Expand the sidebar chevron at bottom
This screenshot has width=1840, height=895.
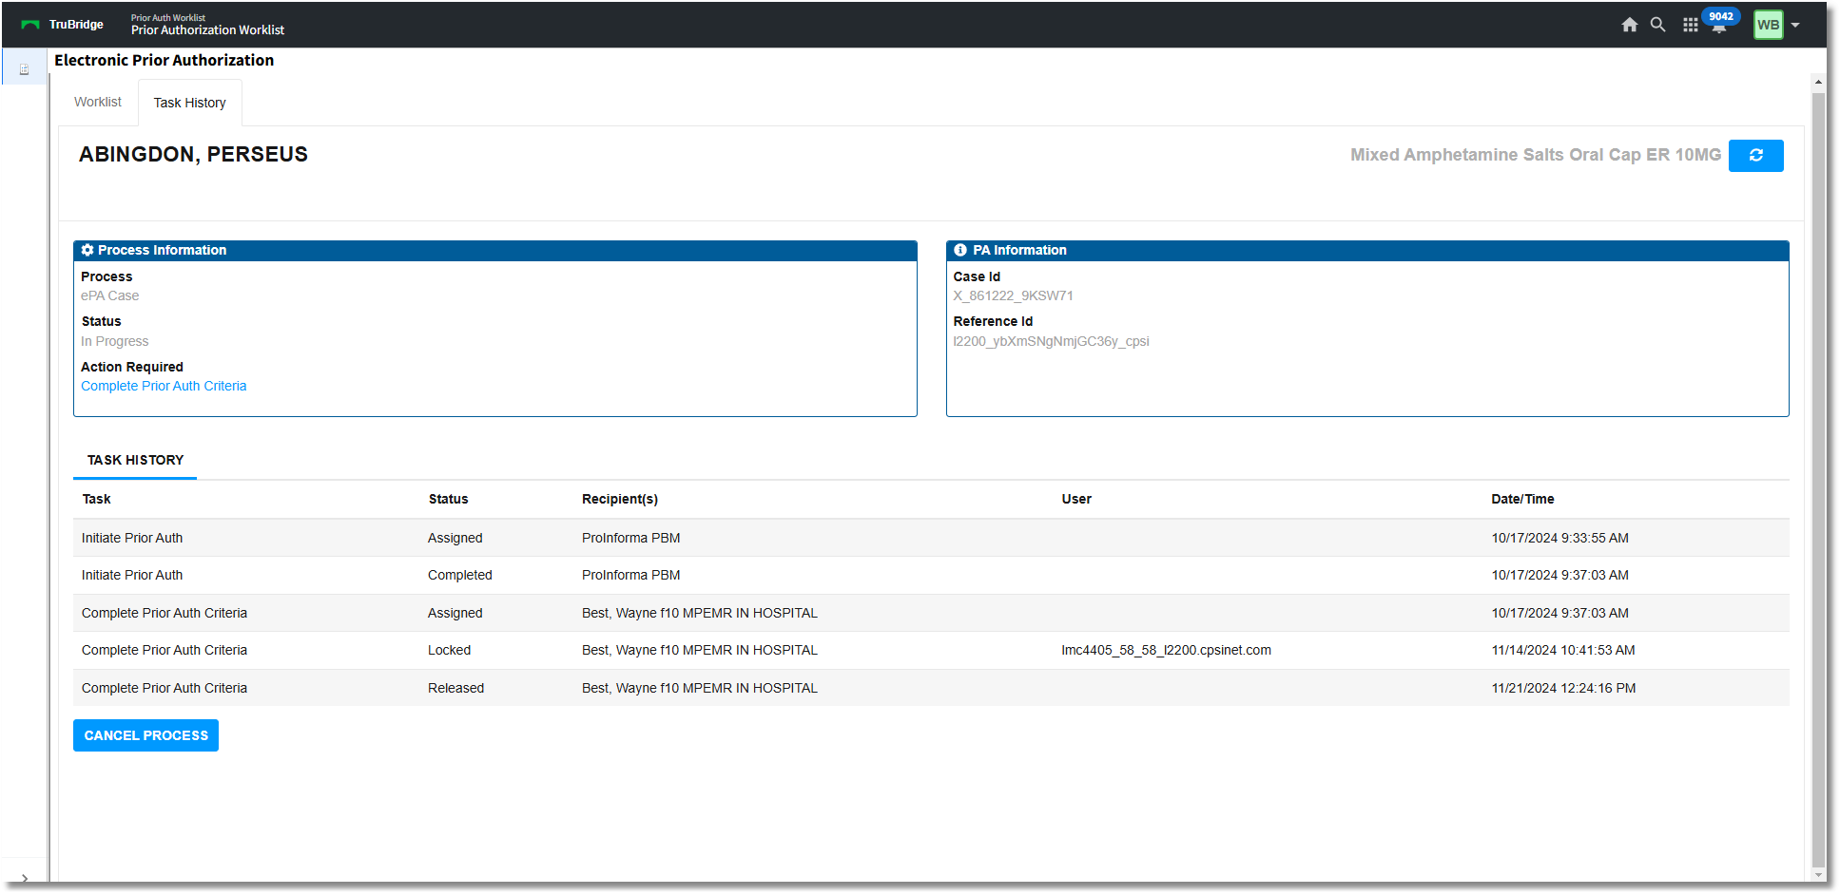click(x=25, y=879)
